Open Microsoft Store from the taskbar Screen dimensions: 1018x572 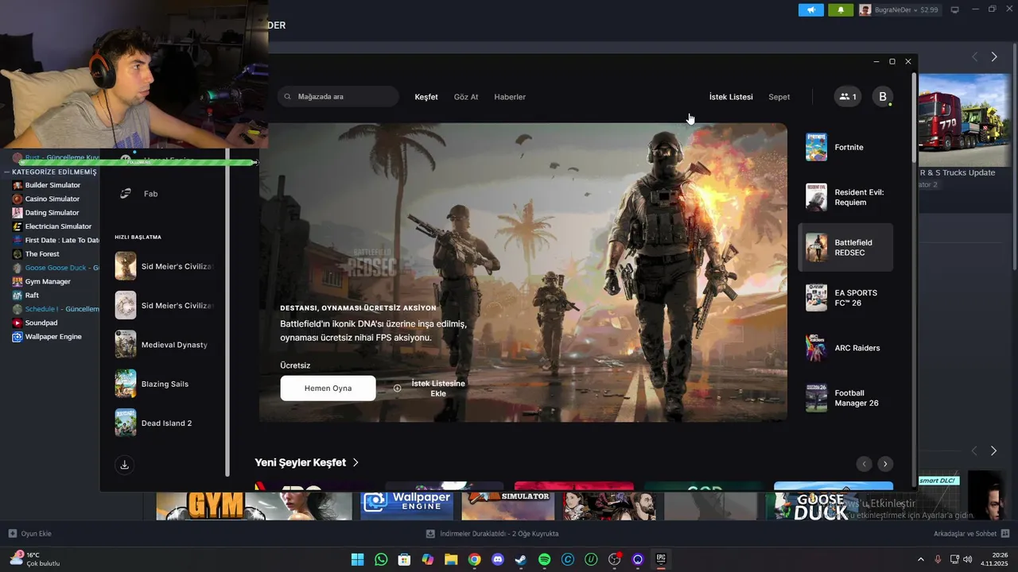pyautogui.click(x=404, y=559)
